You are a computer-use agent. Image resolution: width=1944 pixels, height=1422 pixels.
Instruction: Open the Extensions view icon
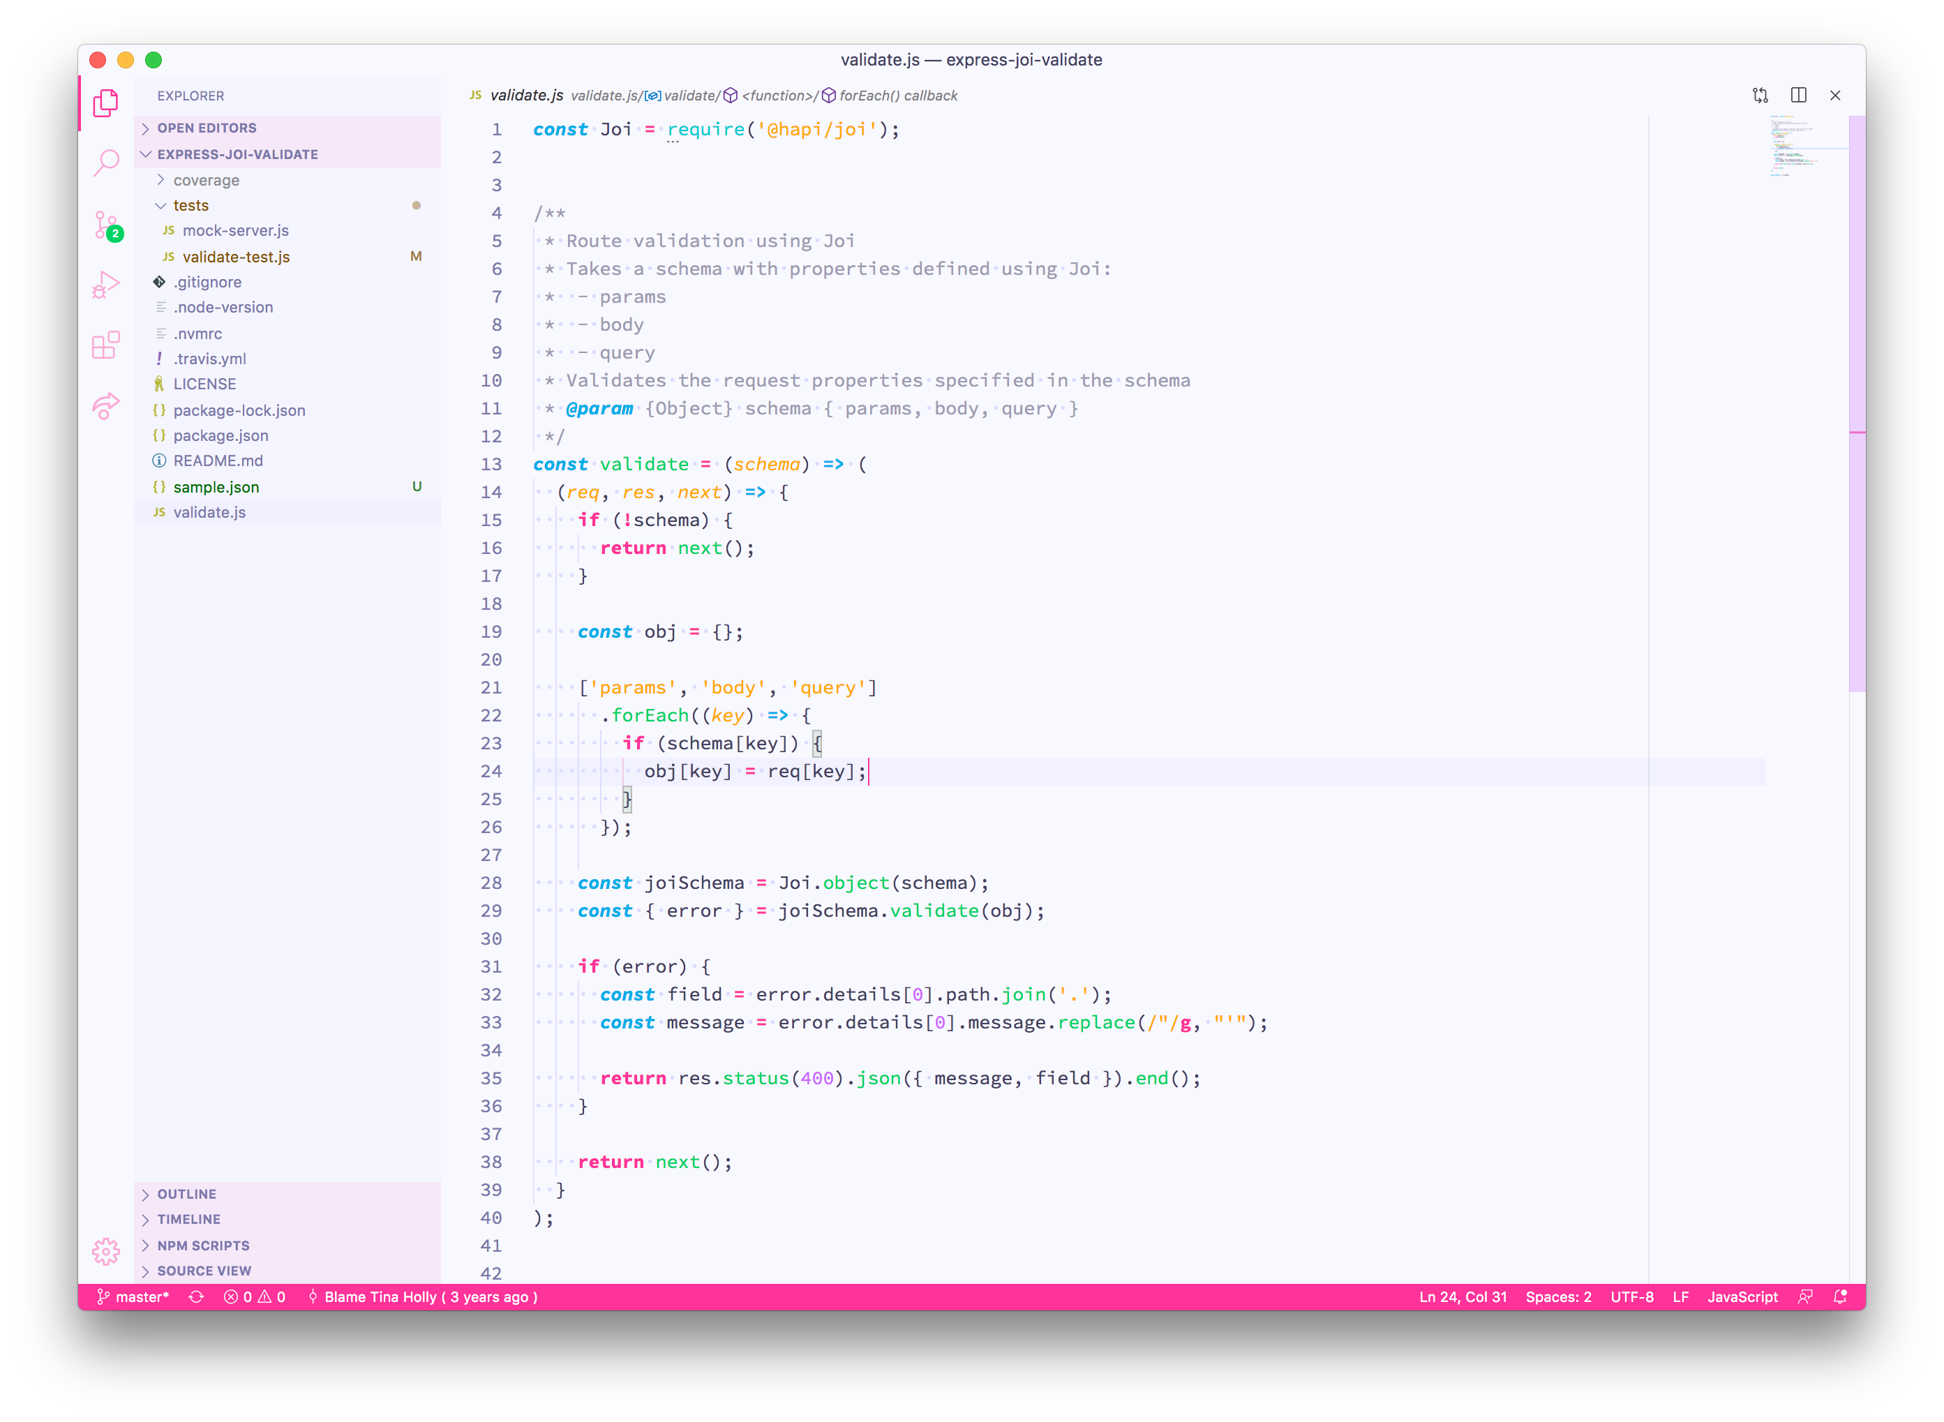point(106,345)
